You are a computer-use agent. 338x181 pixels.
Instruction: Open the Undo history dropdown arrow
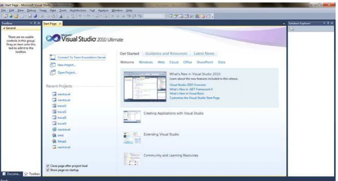coord(85,16)
